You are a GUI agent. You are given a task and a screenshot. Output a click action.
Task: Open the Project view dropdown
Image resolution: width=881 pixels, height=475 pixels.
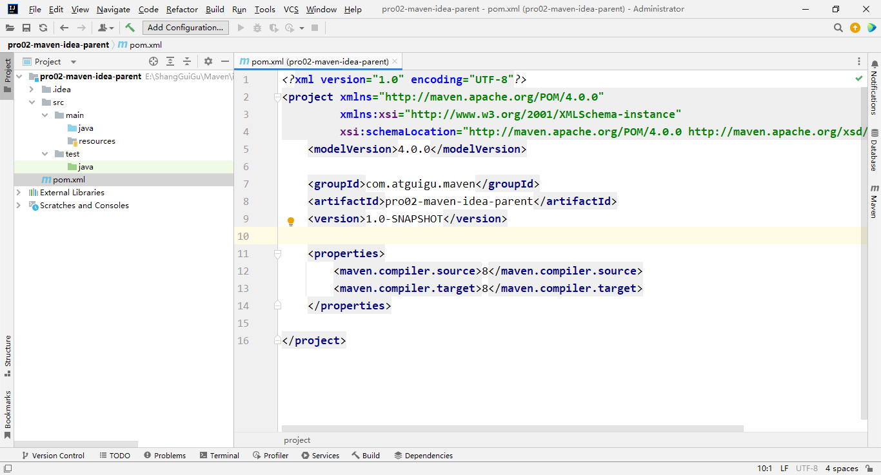tap(74, 62)
